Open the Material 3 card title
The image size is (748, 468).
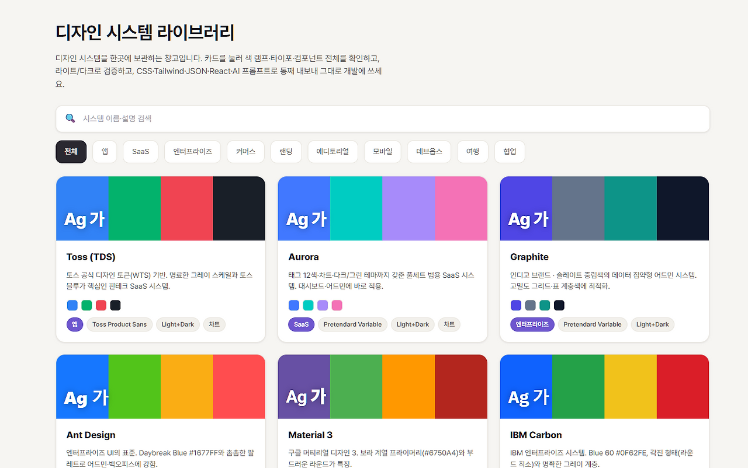coord(310,435)
